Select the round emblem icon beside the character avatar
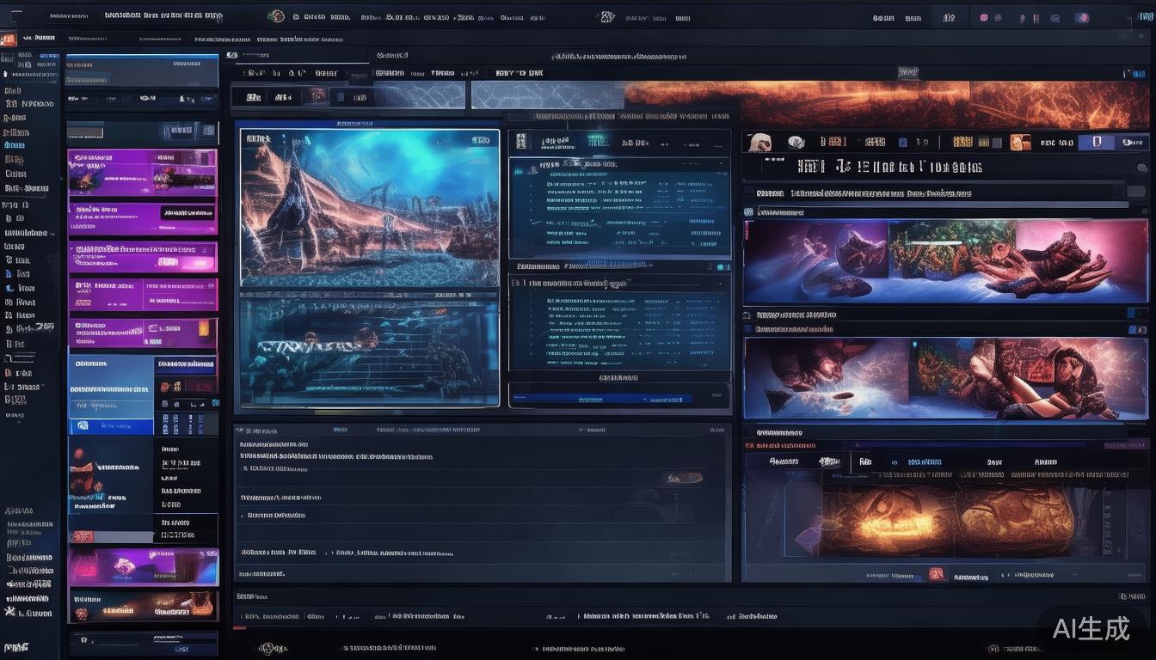Viewport: 1156px width, 660px height. [x=795, y=143]
